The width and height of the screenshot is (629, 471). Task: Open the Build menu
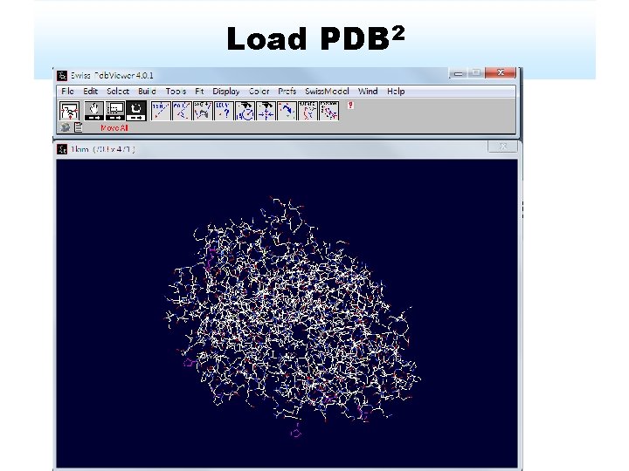point(147,92)
